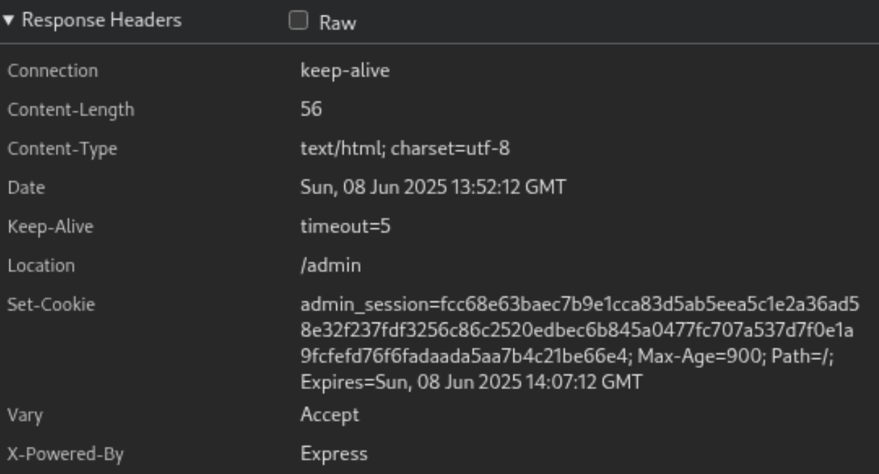This screenshot has height=474, width=879.
Task: Click the Raw label text
Action: tap(338, 22)
